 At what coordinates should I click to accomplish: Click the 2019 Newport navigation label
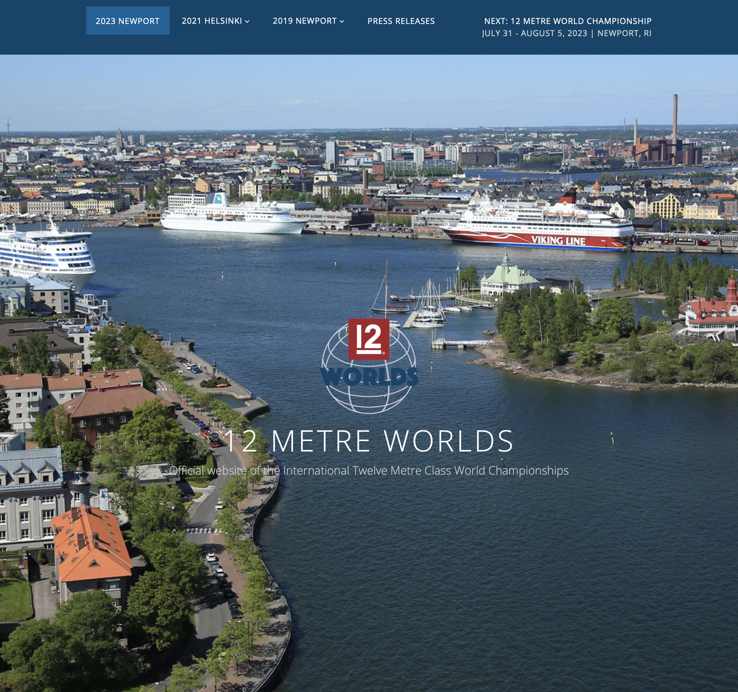point(304,21)
